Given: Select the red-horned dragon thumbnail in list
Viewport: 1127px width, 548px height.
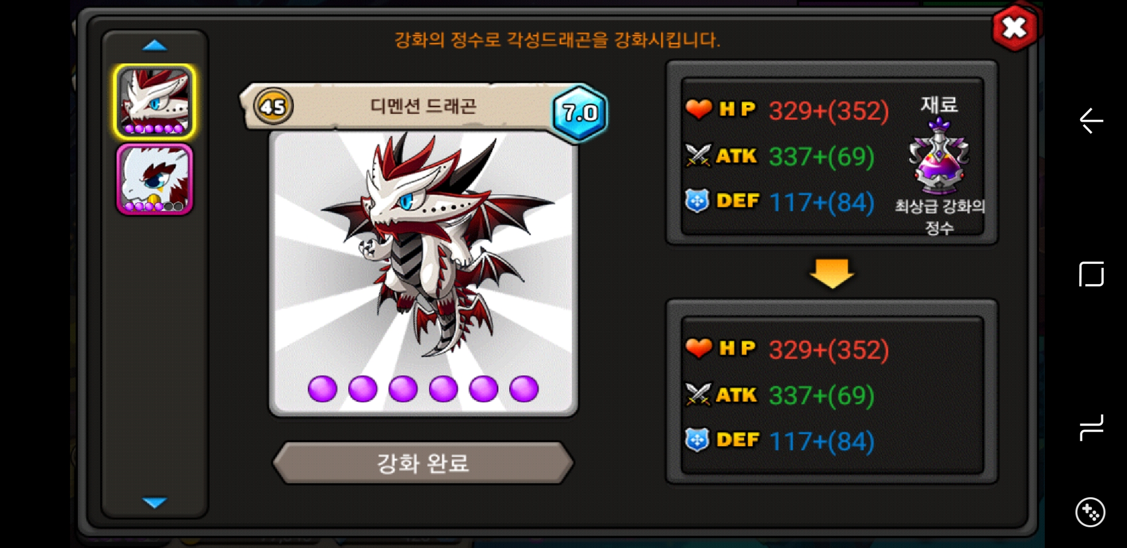Looking at the screenshot, I should (x=155, y=101).
